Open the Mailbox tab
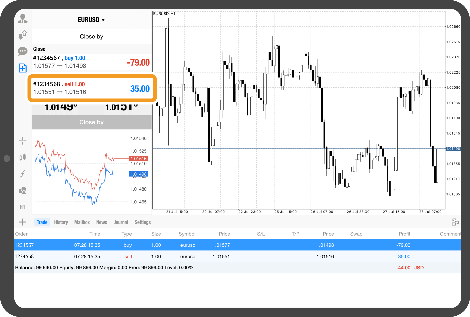This screenshot has width=470, height=317. coord(82,222)
